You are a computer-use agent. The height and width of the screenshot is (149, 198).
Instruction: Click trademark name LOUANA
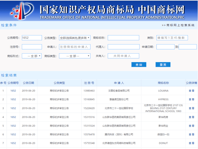(163, 91)
